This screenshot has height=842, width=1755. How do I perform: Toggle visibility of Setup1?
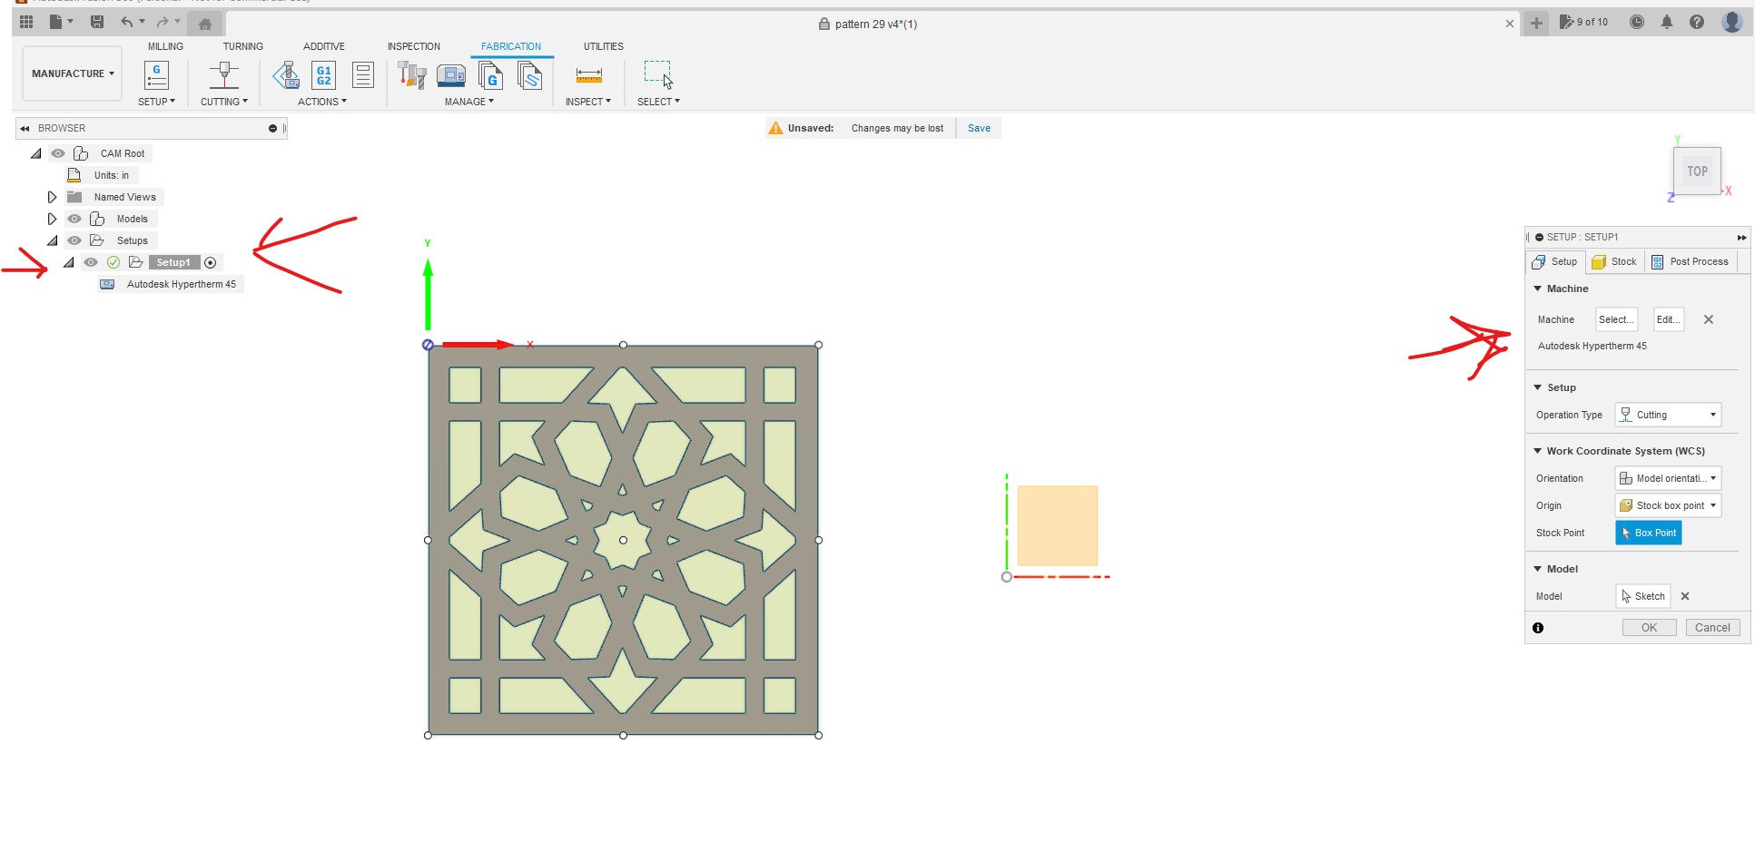point(91,262)
